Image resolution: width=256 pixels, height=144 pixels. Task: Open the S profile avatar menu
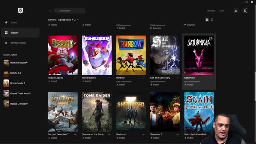pos(245,11)
